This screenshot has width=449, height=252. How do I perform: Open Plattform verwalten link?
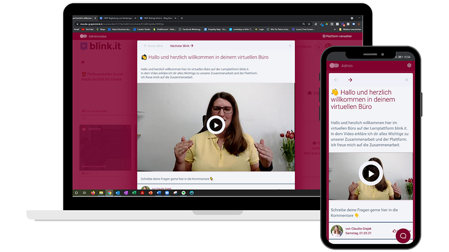click(337, 36)
